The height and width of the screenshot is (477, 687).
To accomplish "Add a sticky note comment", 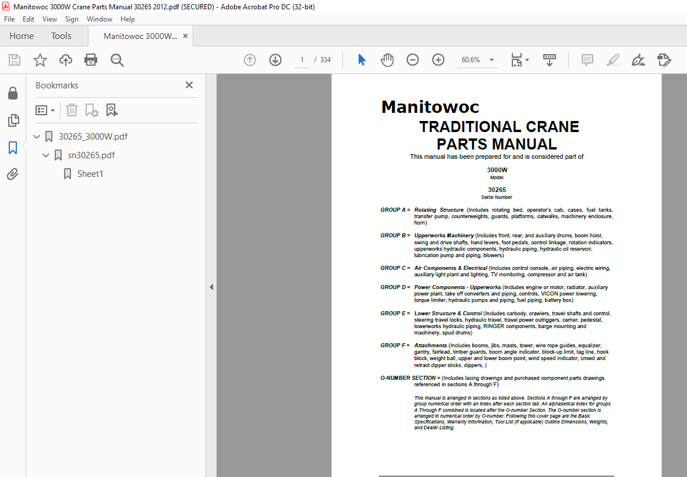I will click(587, 60).
